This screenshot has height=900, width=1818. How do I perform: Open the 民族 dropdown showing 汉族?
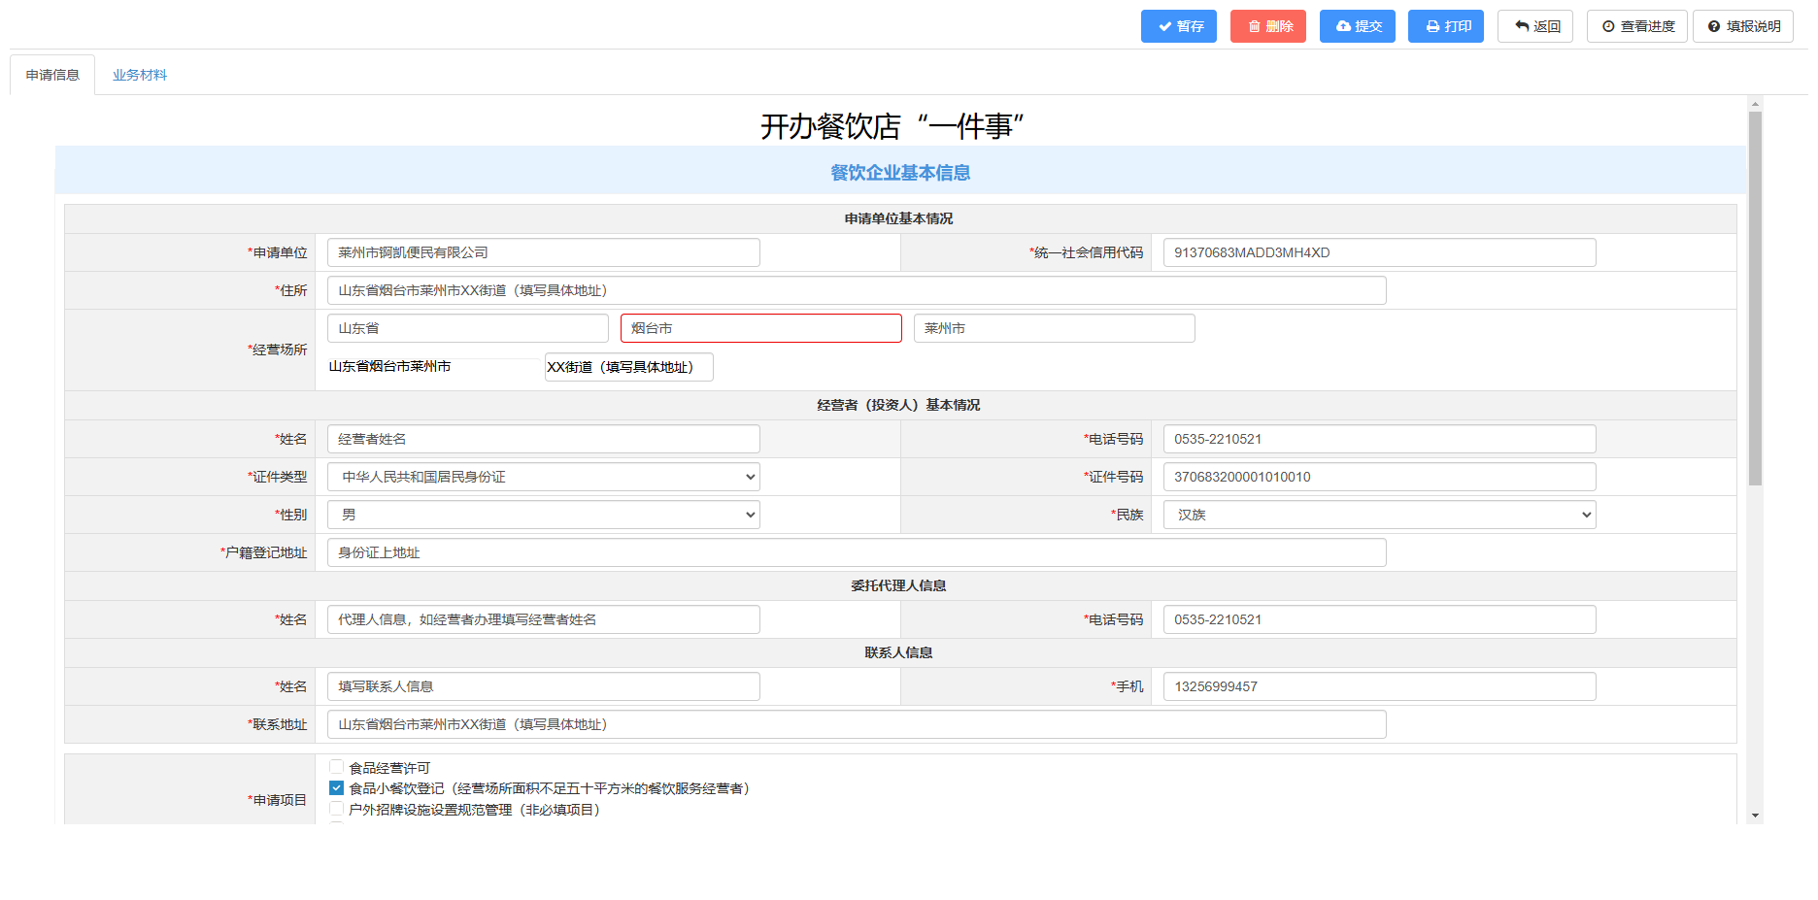pos(1379,515)
